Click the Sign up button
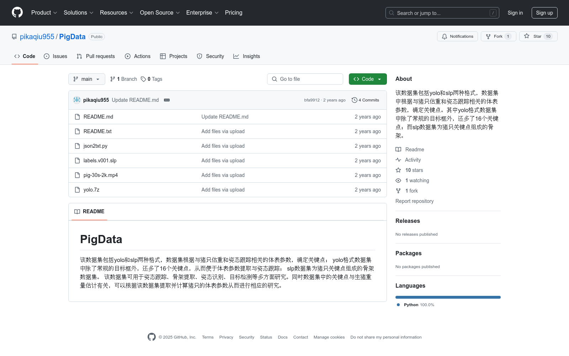Screen dimensions: 569x356 544,13
